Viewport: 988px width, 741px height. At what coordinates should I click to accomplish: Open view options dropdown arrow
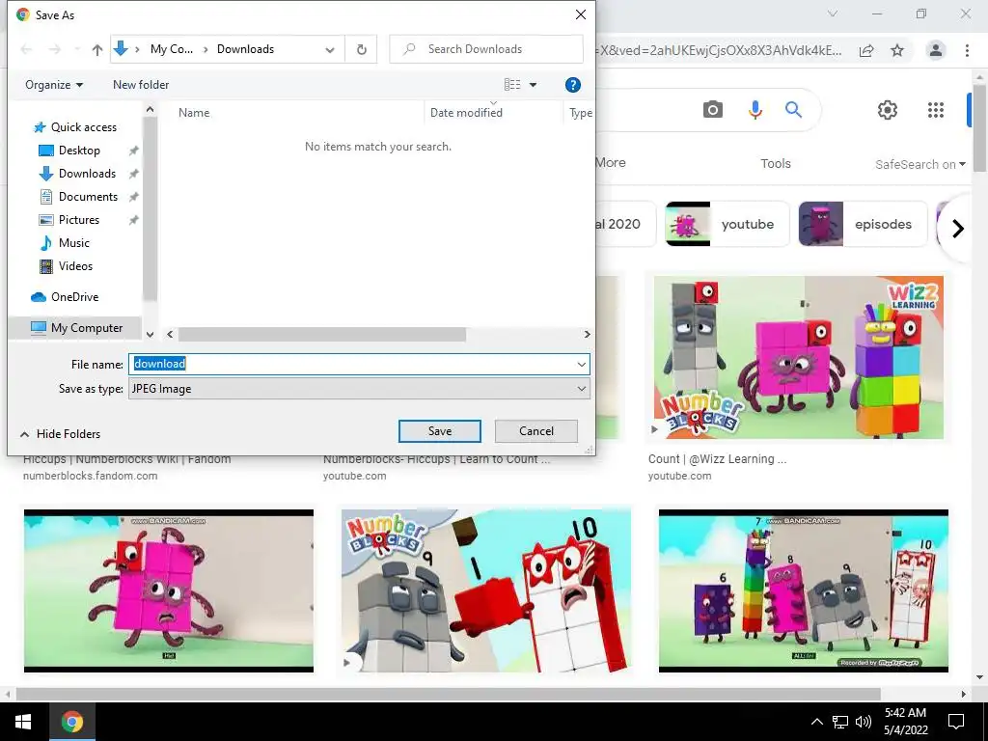point(533,85)
